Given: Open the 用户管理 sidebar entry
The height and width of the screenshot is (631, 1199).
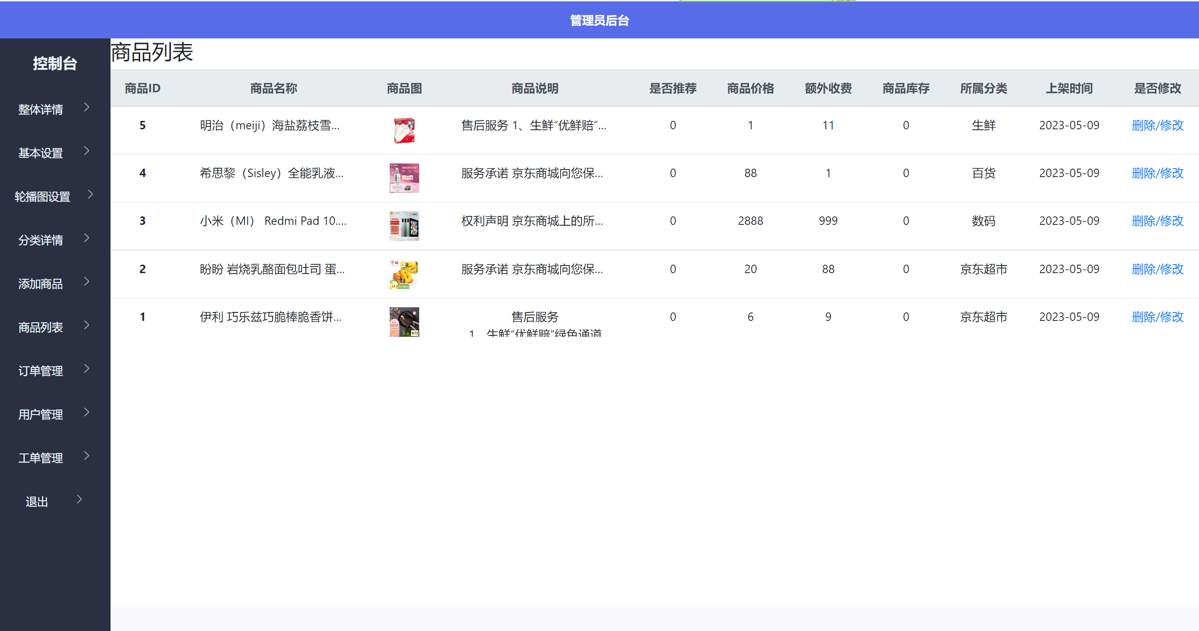Looking at the screenshot, I should click(x=41, y=415).
